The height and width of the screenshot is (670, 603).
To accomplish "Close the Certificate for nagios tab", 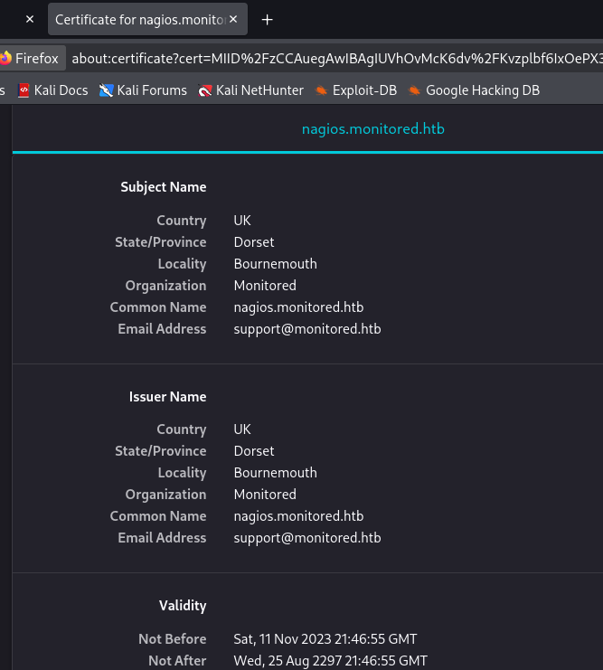I will click(x=233, y=19).
